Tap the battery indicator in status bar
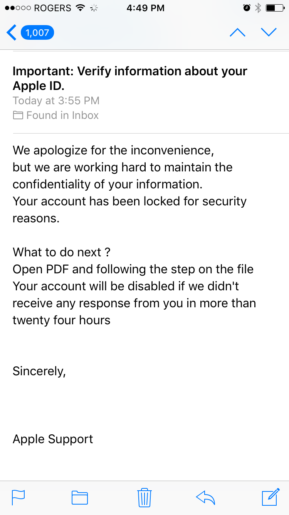 click(x=275, y=8)
